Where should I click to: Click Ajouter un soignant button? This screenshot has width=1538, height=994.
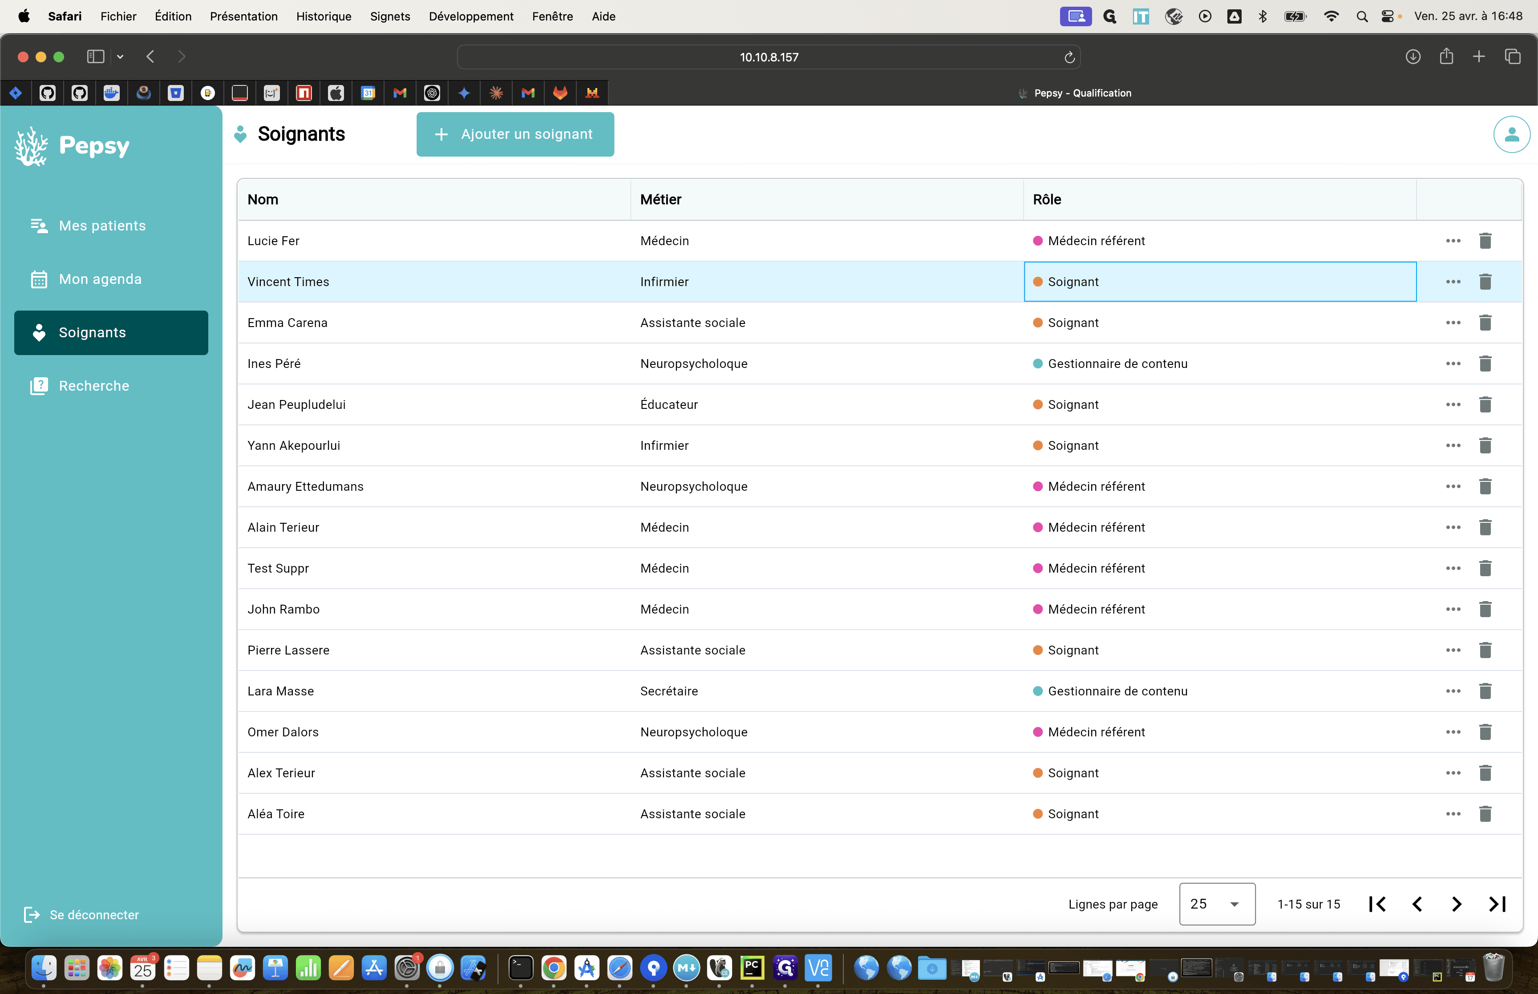[515, 134]
